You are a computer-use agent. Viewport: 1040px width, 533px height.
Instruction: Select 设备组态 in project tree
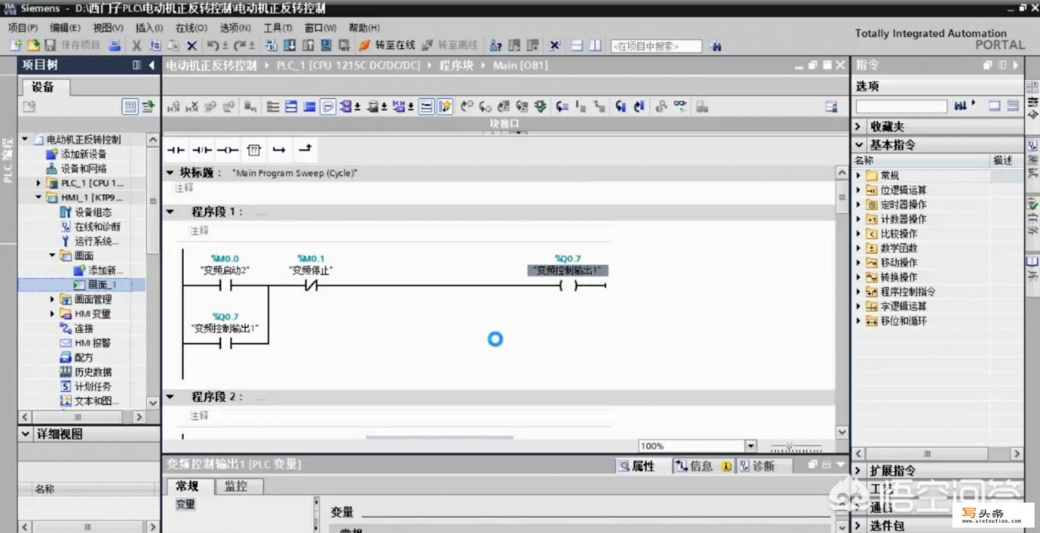[92, 212]
